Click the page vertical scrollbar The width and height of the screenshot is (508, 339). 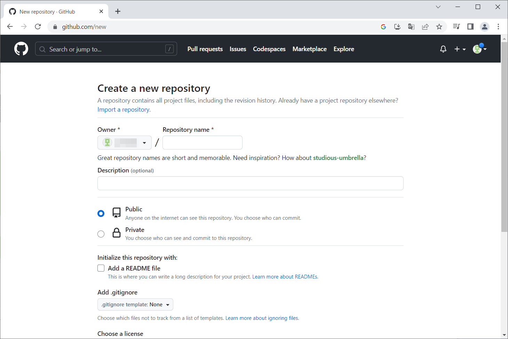click(504, 139)
